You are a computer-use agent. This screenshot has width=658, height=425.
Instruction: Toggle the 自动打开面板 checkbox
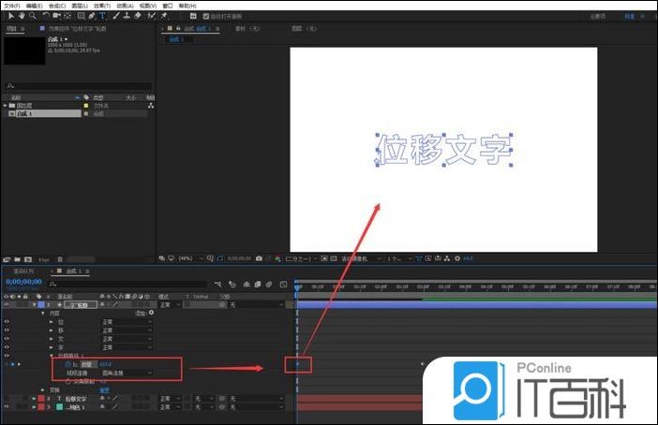207,16
